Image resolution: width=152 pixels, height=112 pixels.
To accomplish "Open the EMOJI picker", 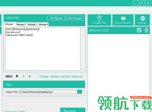I will point(9,76).
